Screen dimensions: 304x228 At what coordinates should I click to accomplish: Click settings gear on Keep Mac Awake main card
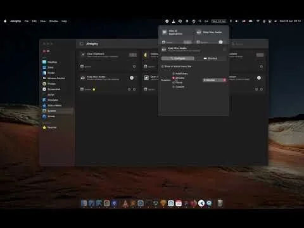pyautogui.click(x=134, y=89)
